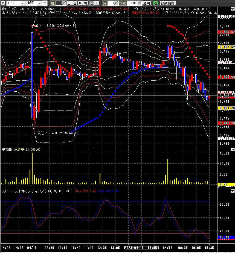Click the 09:40 time axis label

[49, 248]
